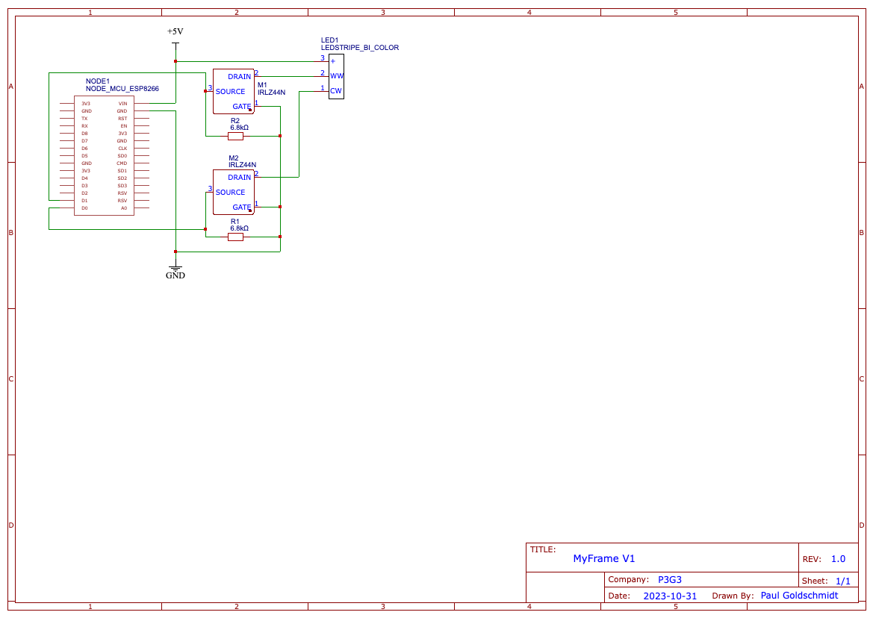Click the REV 1.0 revision value

tap(838, 558)
